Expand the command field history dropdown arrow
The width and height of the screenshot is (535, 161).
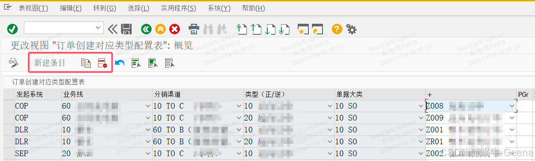(99, 28)
